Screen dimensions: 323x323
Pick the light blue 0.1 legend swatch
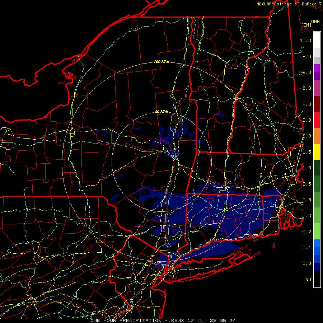click(317, 243)
